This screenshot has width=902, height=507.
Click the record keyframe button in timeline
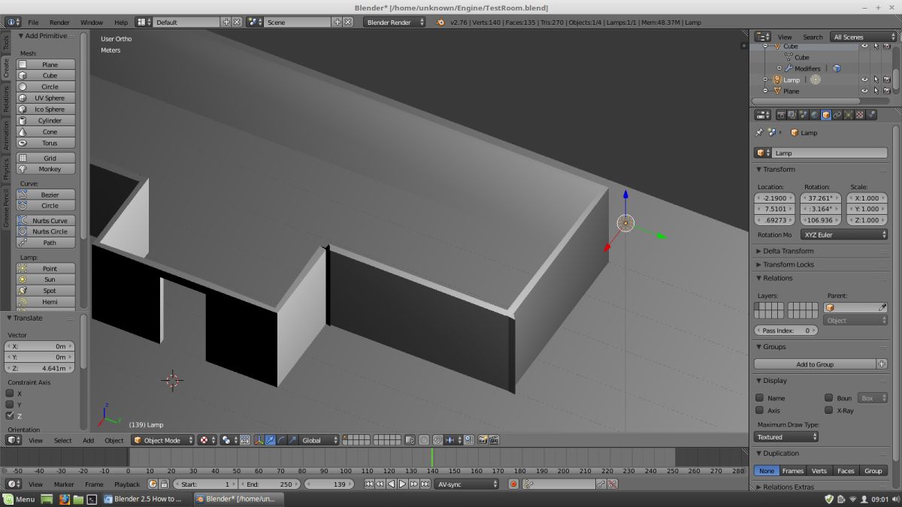(513, 484)
